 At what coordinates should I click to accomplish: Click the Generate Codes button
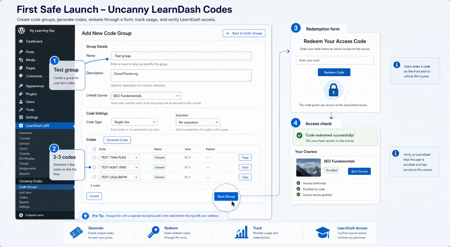(117, 140)
